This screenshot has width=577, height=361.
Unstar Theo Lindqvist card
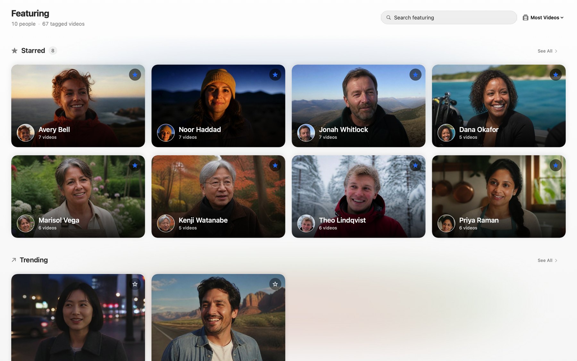click(415, 165)
